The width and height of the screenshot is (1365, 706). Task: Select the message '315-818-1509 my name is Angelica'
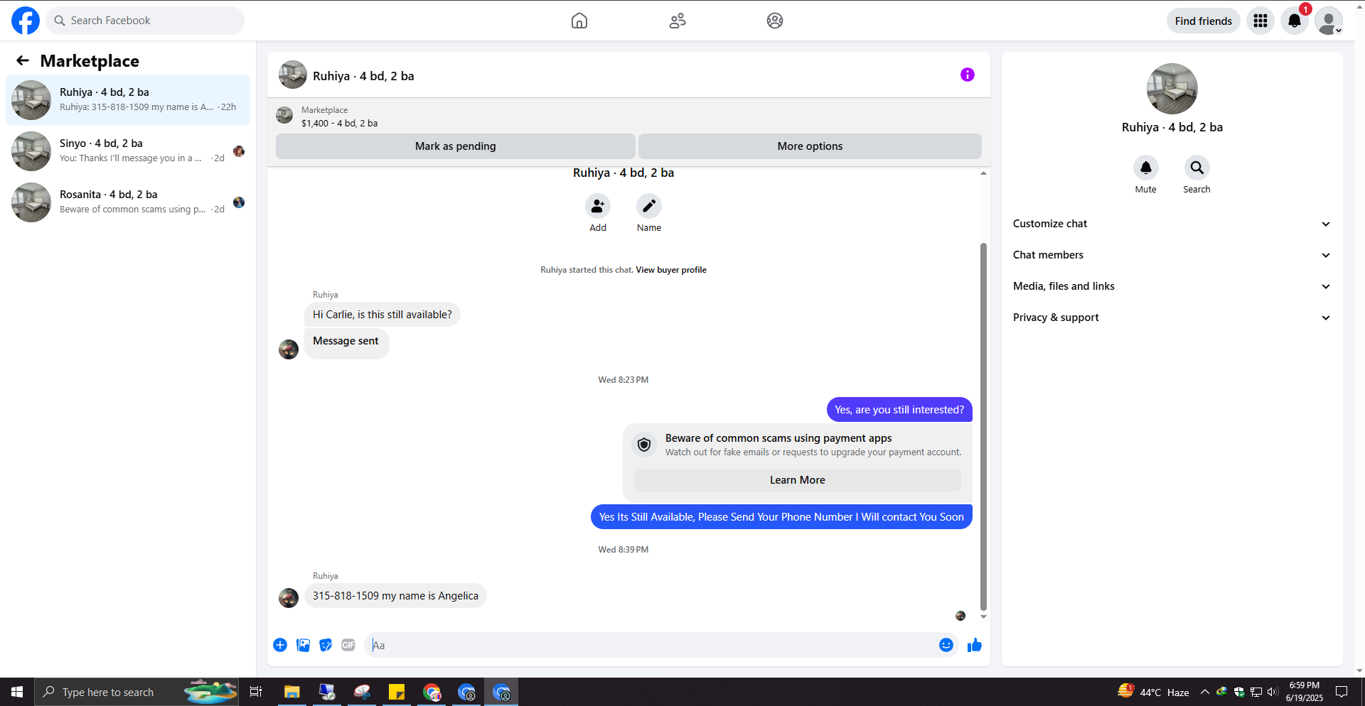point(395,596)
